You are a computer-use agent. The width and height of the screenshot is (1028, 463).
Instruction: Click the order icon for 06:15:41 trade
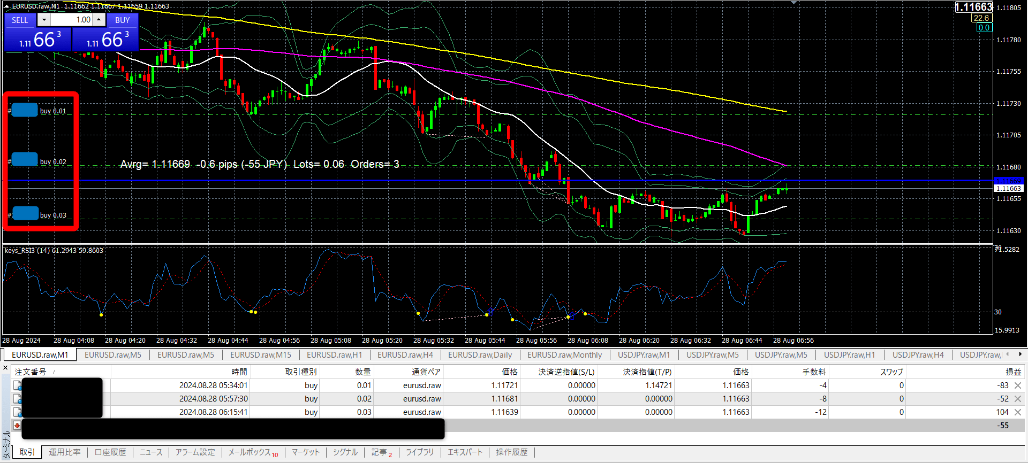pos(17,412)
